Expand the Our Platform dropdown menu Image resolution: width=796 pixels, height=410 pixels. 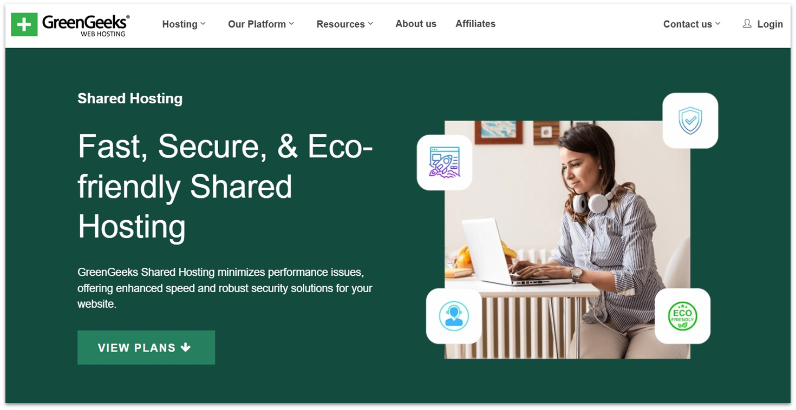[x=261, y=24]
